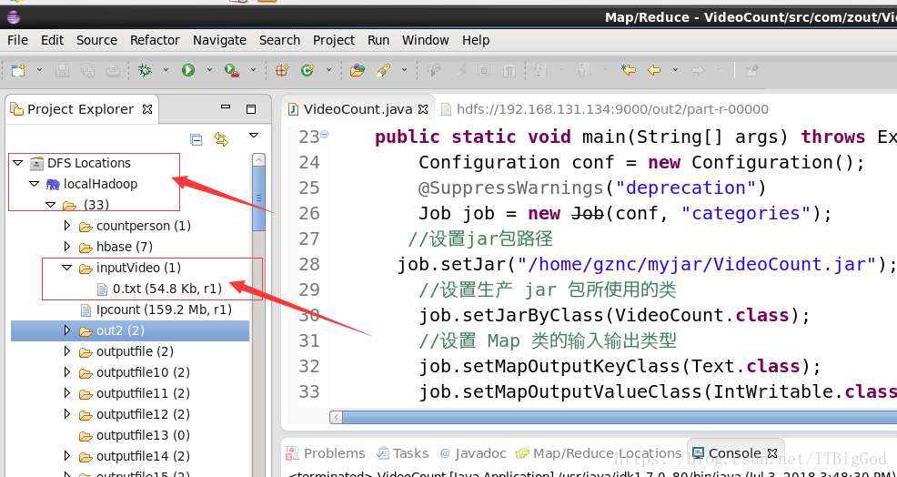Click Collapse All in Project Explorer
Screen dimensions: 897x477
[x=196, y=139]
